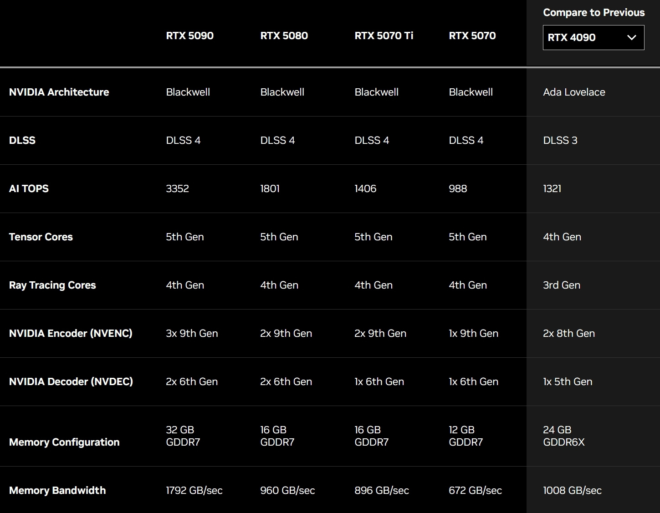Select the 1008 GB/sec bandwidth value
The width and height of the screenshot is (660, 513).
pyautogui.click(x=572, y=490)
